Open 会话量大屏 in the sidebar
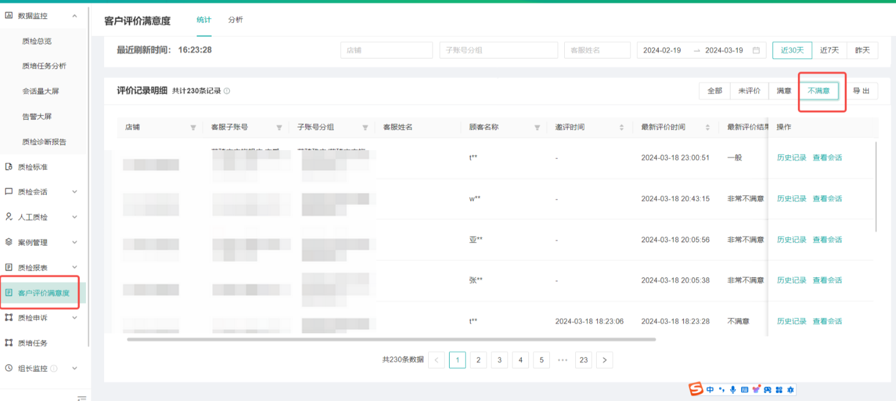The height and width of the screenshot is (401, 896). click(x=41, y=91)
